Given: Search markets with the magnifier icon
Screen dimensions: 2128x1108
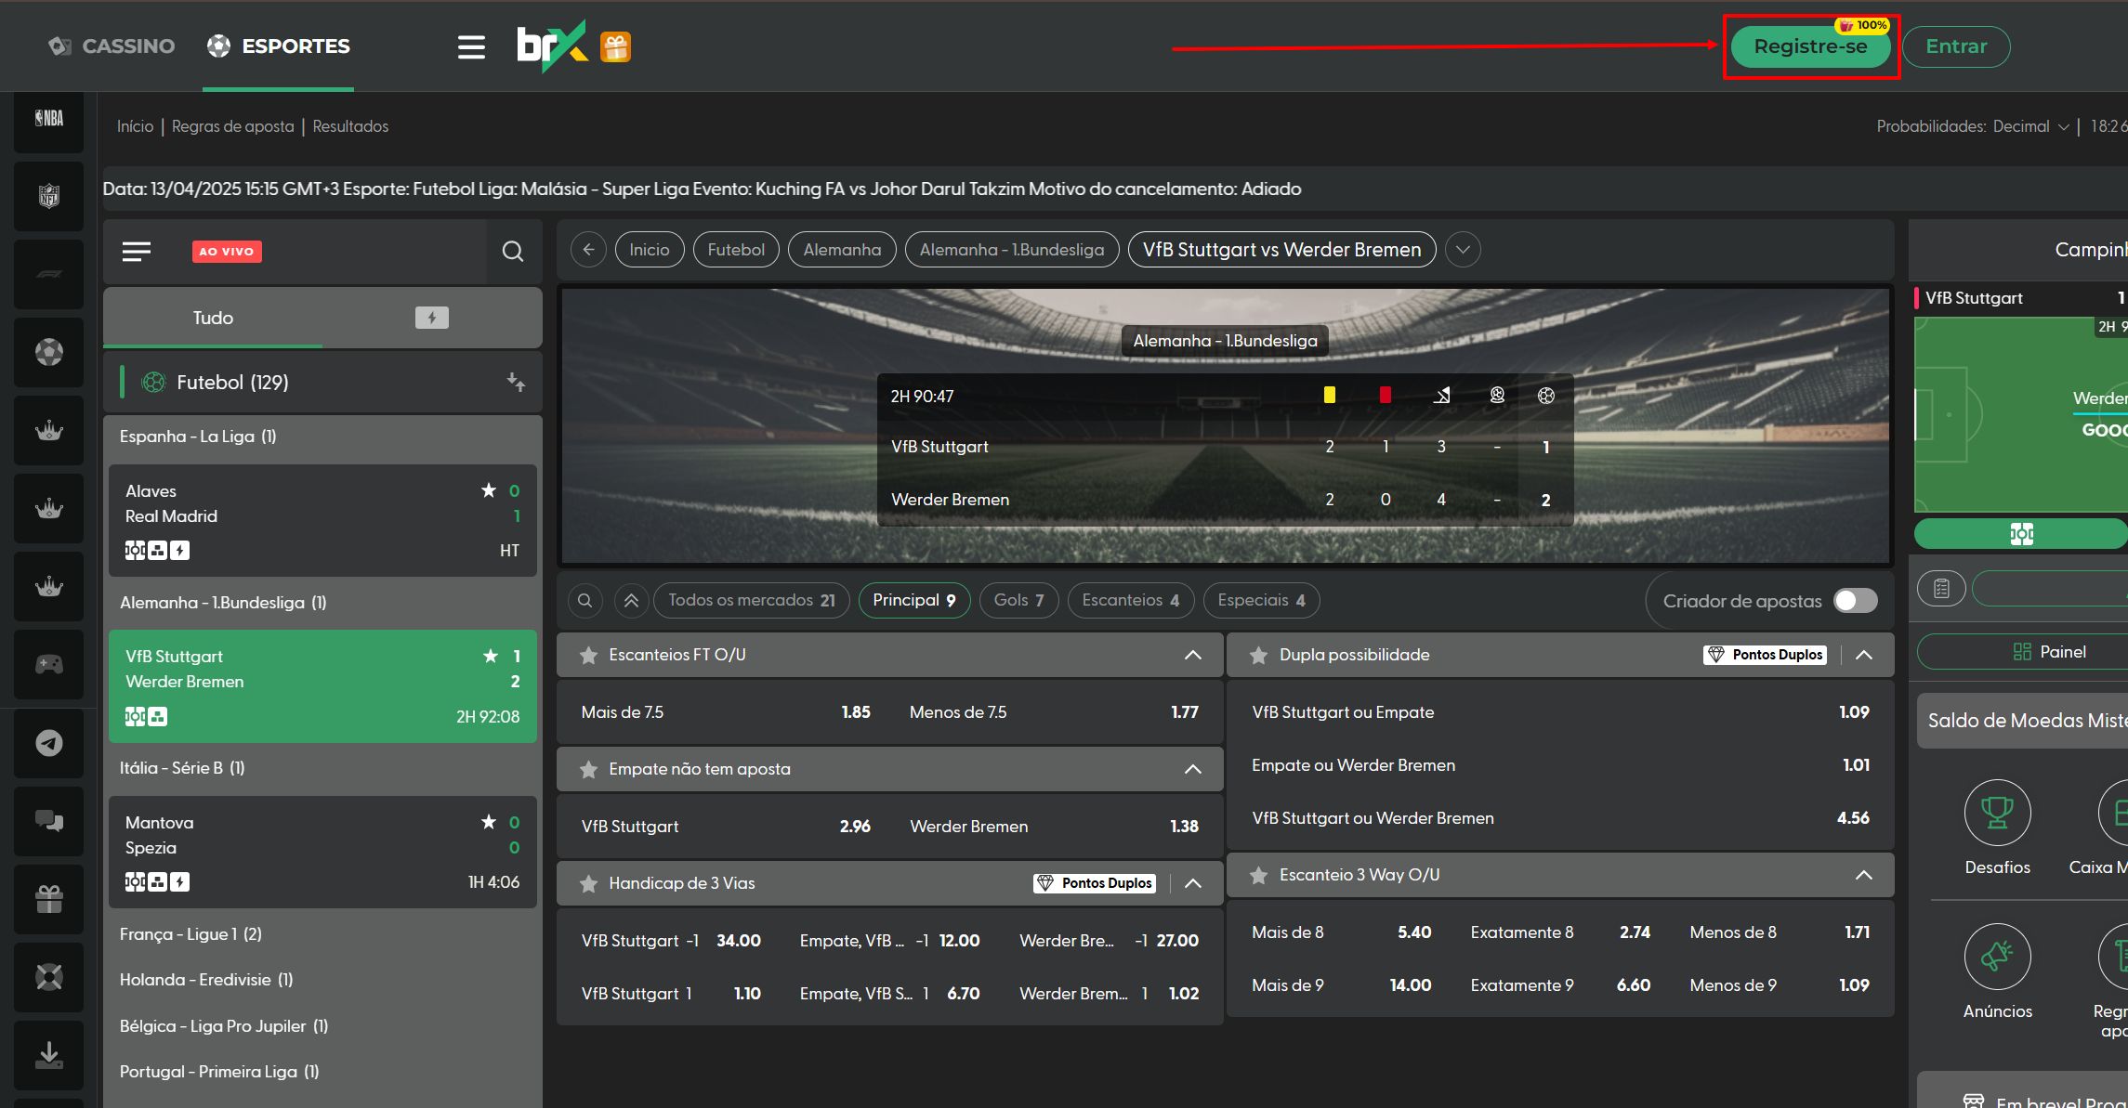Looking at the screenshot, I should (585, 601).
